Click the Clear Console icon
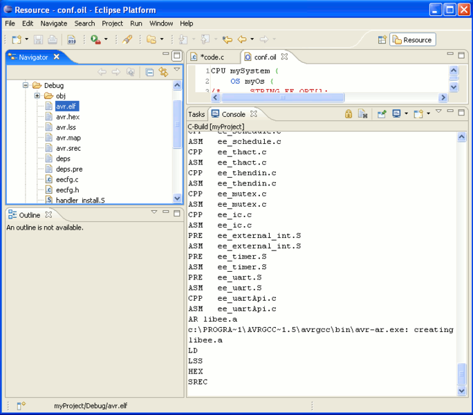This screenshot has width=473, height=415. (362, 114)
